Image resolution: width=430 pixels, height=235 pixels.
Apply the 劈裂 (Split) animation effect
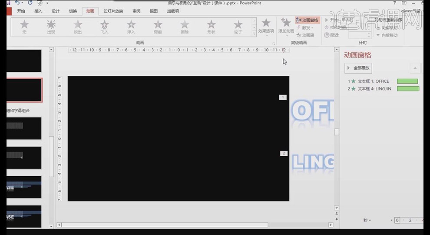tap(158, 26)
